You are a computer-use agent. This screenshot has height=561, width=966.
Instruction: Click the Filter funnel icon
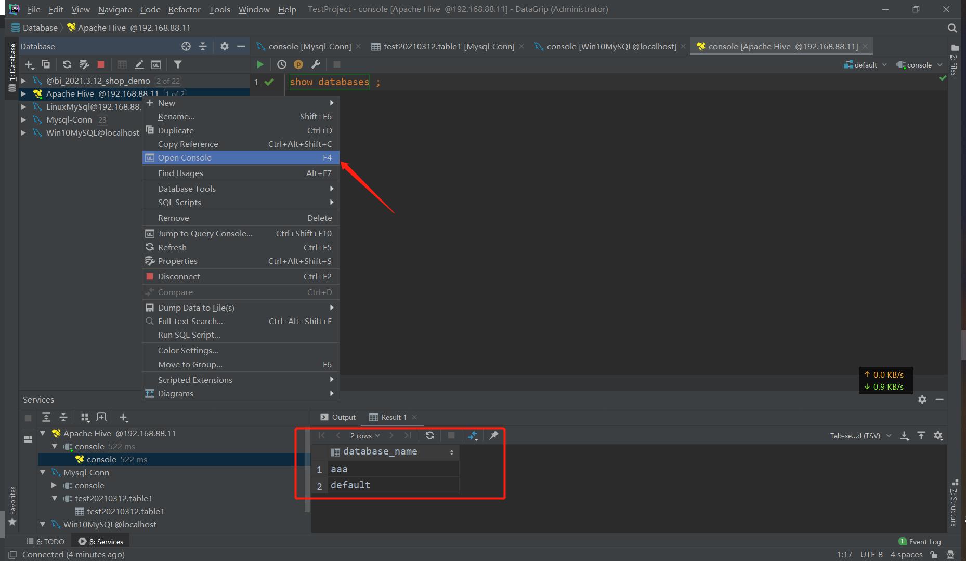(x=178, y=64)
